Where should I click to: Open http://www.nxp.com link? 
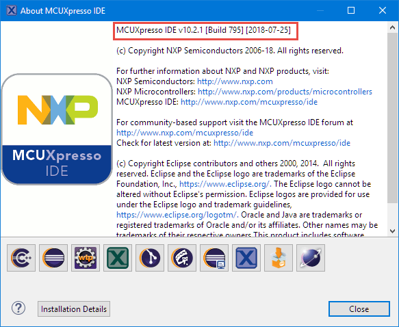point(235,81)
